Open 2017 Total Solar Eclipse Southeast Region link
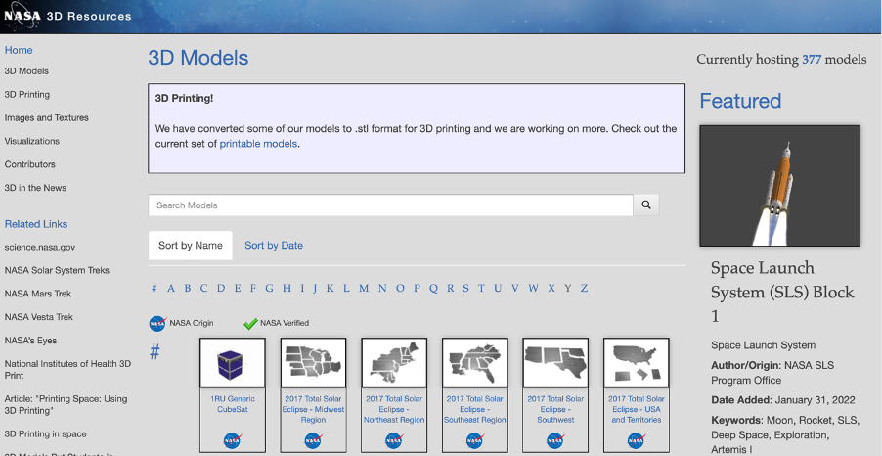Screen dimensions: 882x456 (x=475, y=409)
